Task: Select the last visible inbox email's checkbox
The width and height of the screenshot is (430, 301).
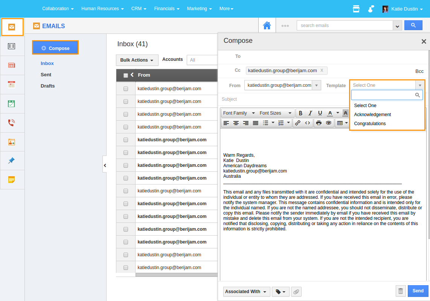Action: point(126,268)
